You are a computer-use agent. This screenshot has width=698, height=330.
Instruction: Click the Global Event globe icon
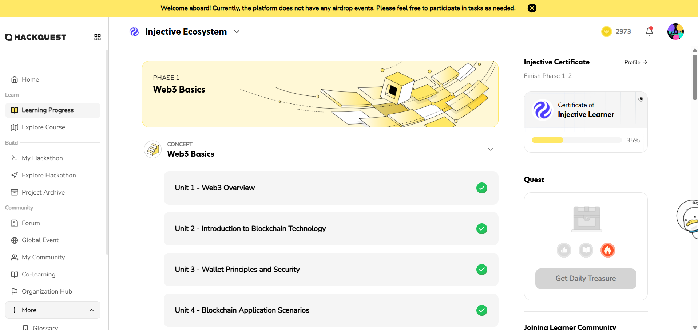[15, 240]
